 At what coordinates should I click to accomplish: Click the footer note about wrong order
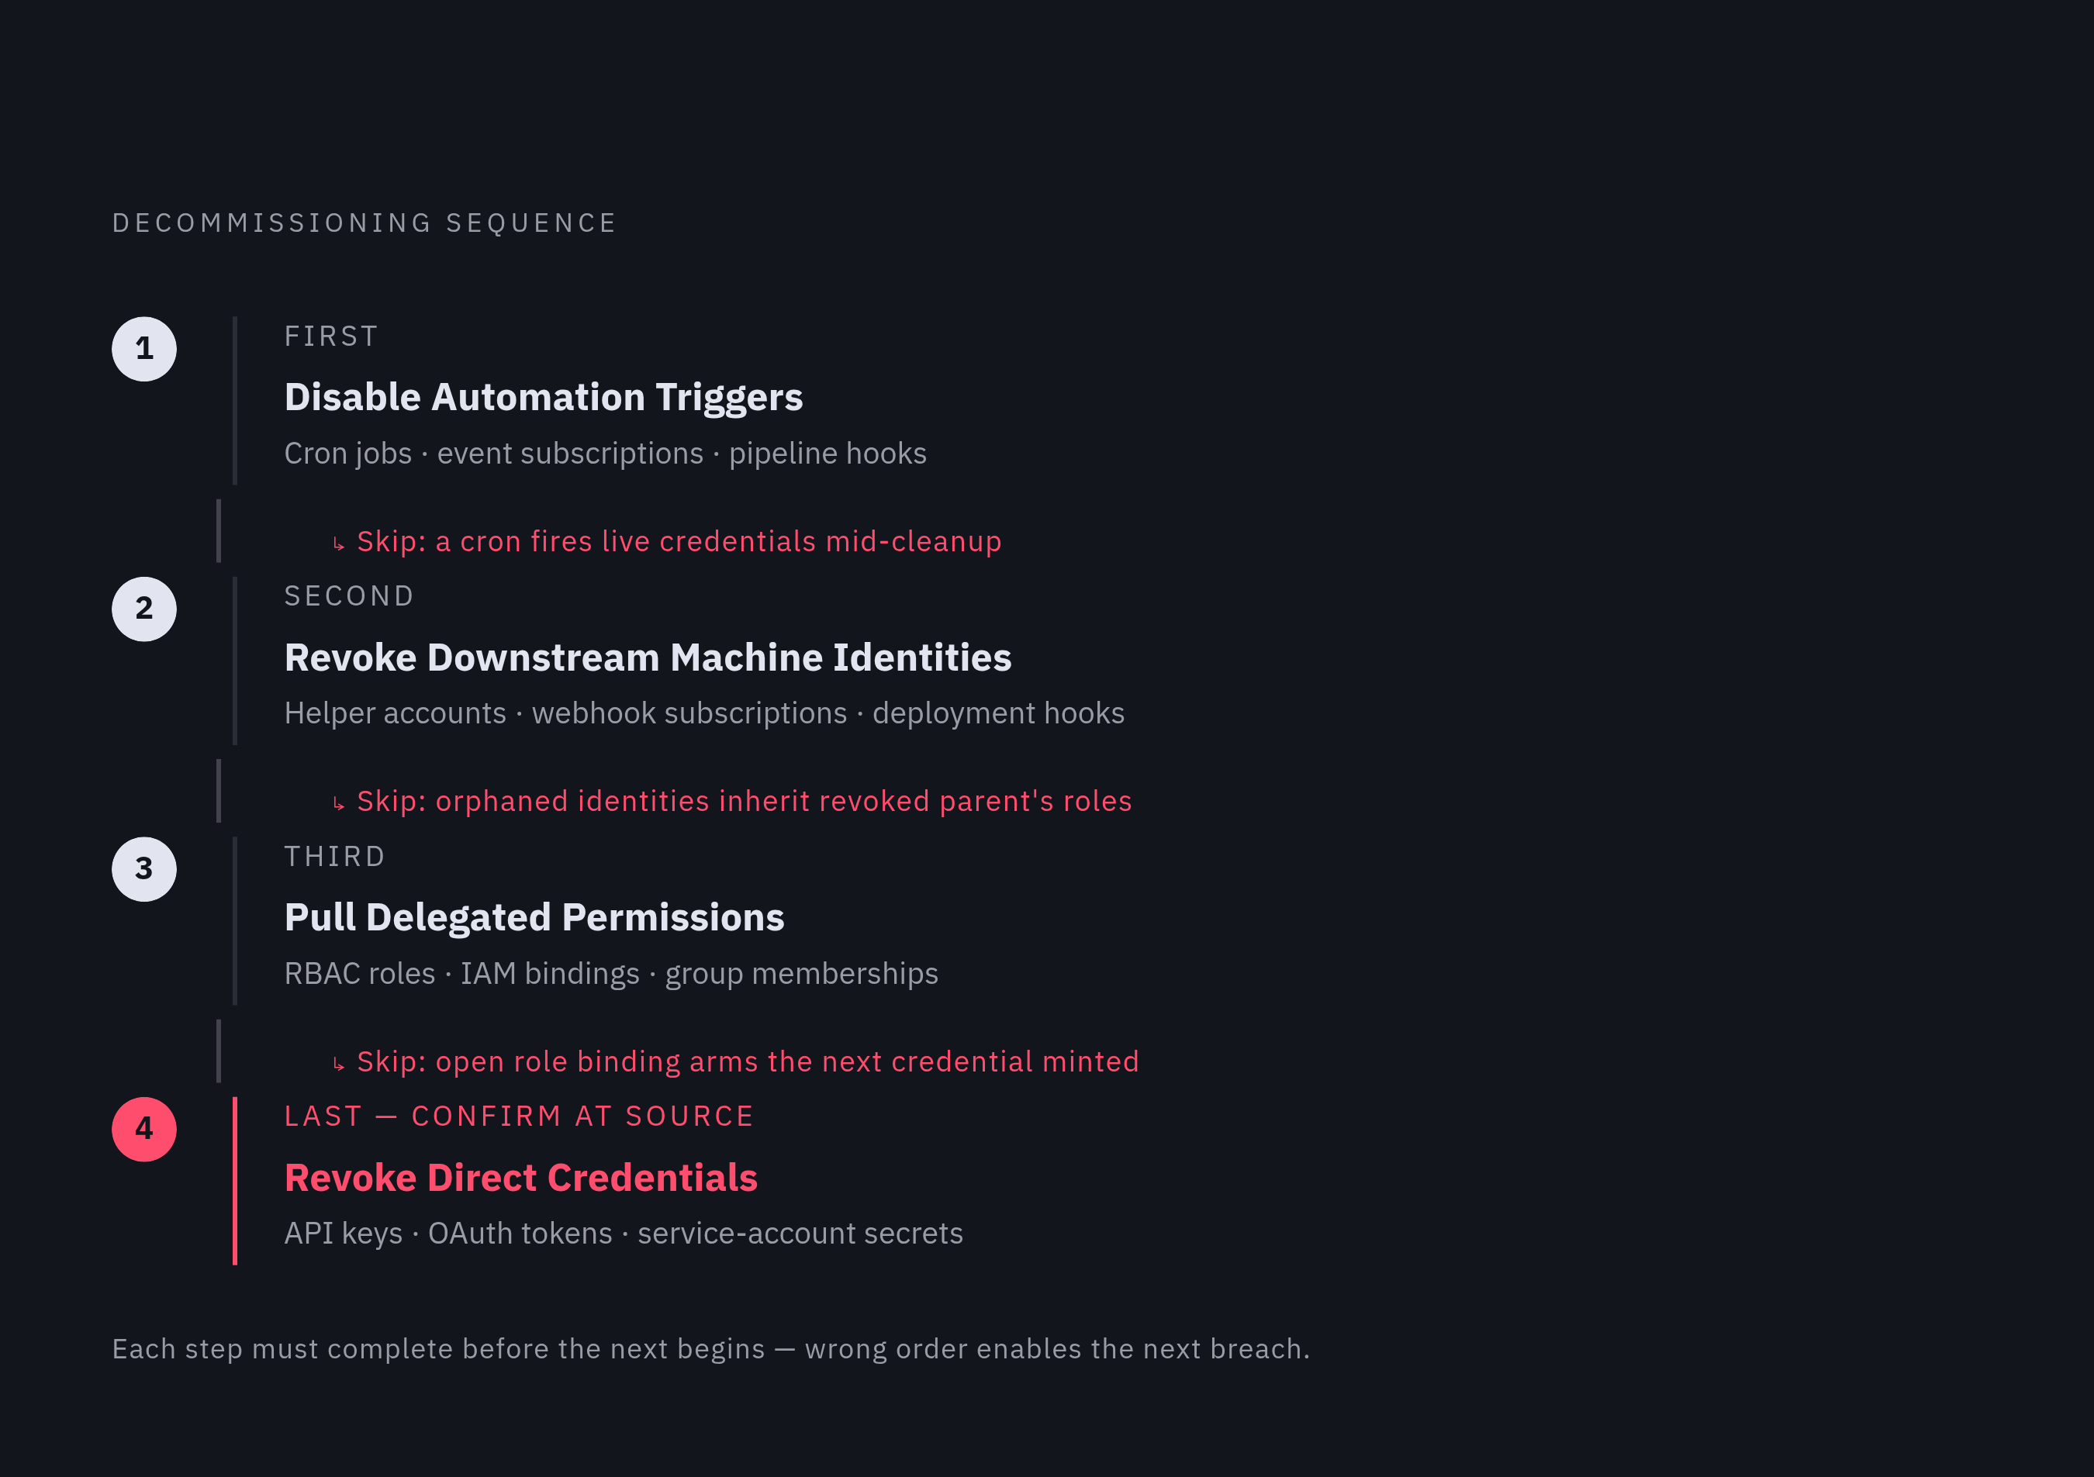pos(710,1349)
